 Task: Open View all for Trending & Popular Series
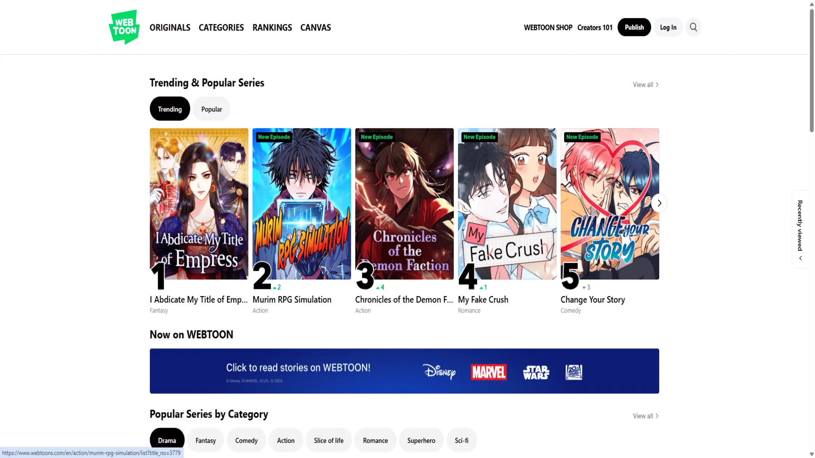point(645,85)
